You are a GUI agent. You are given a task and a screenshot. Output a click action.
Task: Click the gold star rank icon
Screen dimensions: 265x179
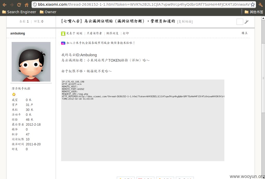(14, 94)
